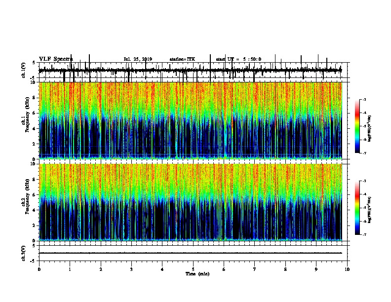This screenshot has height=302, width=391.
Task: Click the '1' tick on the time axis
Action: [x=70, y=269]
